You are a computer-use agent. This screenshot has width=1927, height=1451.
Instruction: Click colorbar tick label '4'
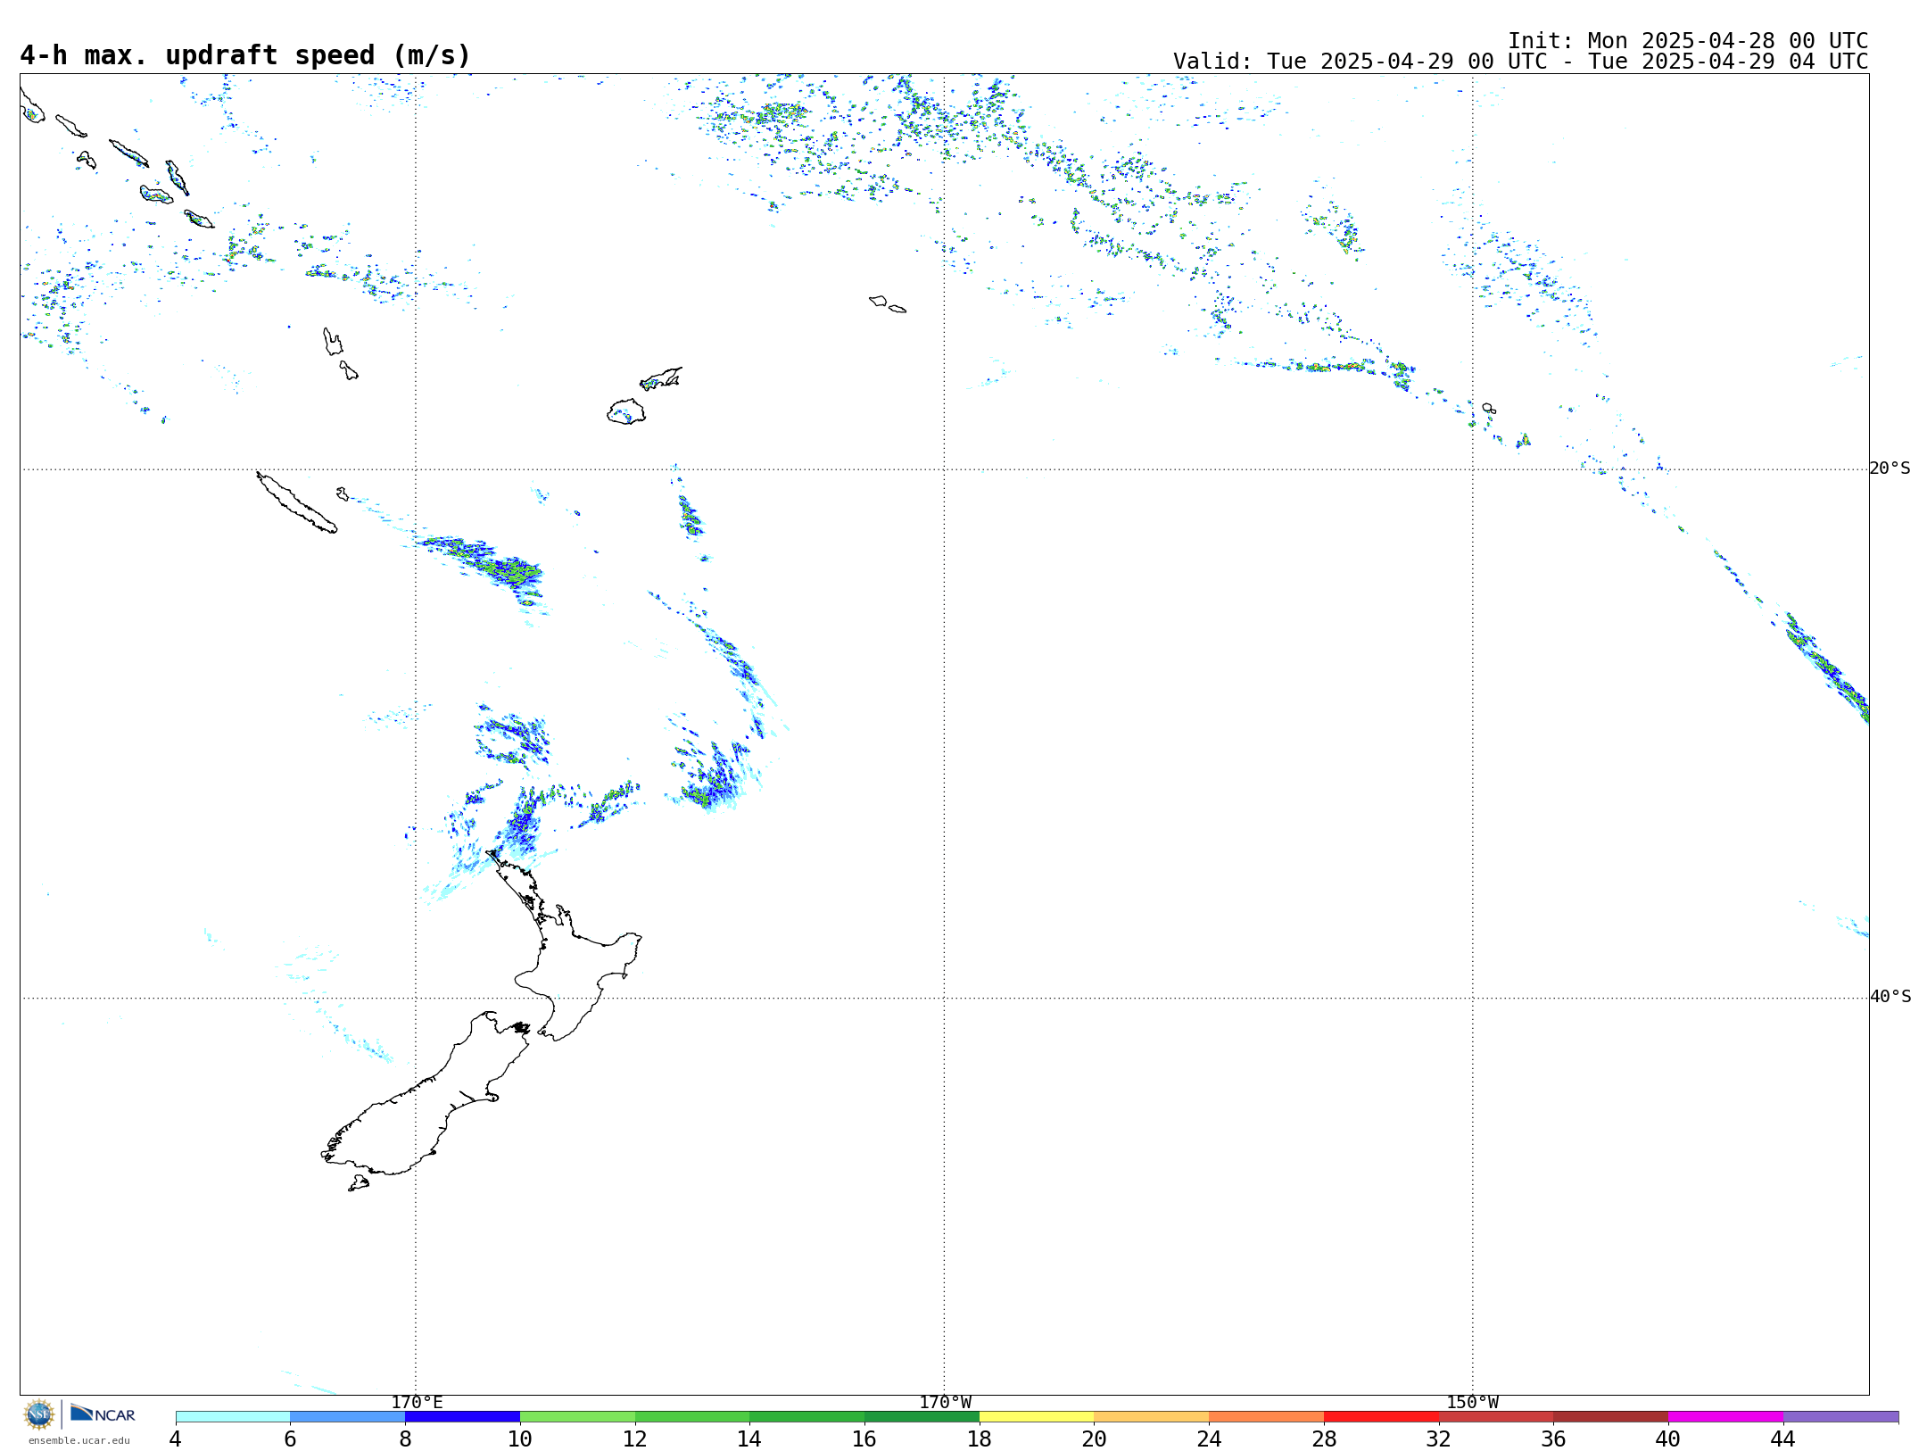point(175,1439)
